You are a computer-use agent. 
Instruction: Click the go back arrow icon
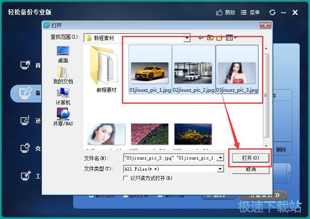201,38
